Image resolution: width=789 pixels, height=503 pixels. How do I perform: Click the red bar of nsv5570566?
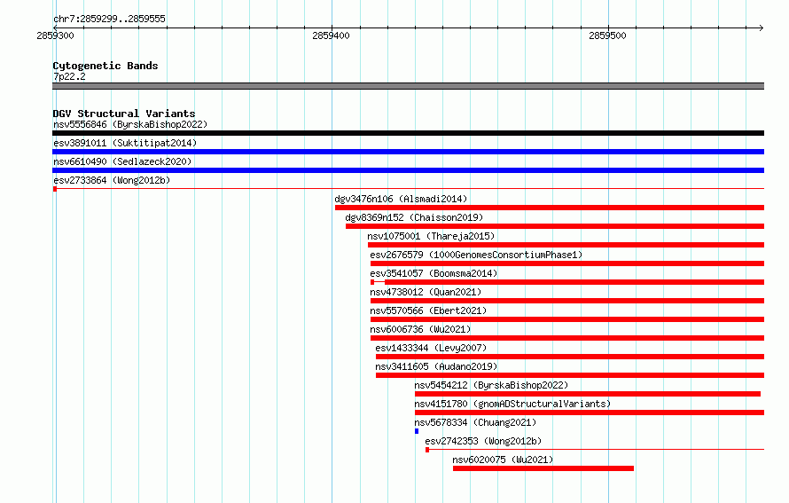[567, 319]
